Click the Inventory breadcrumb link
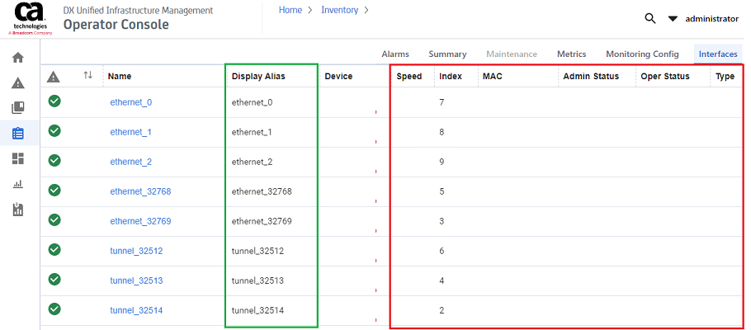Screen dimensions: 751x330 pyautogui.click(x=339, y=11)
